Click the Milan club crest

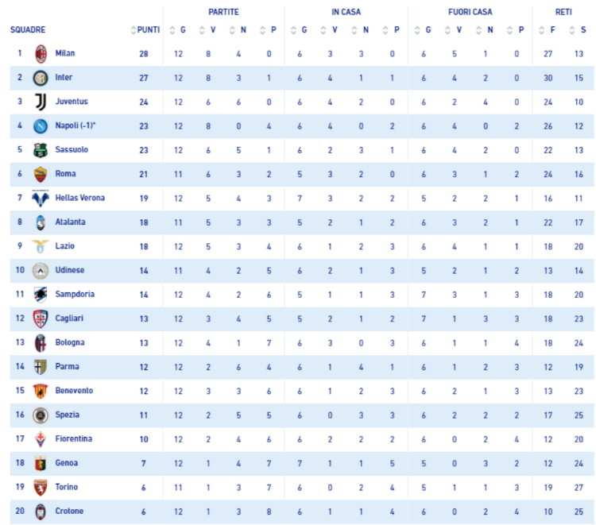pos(40,54)
